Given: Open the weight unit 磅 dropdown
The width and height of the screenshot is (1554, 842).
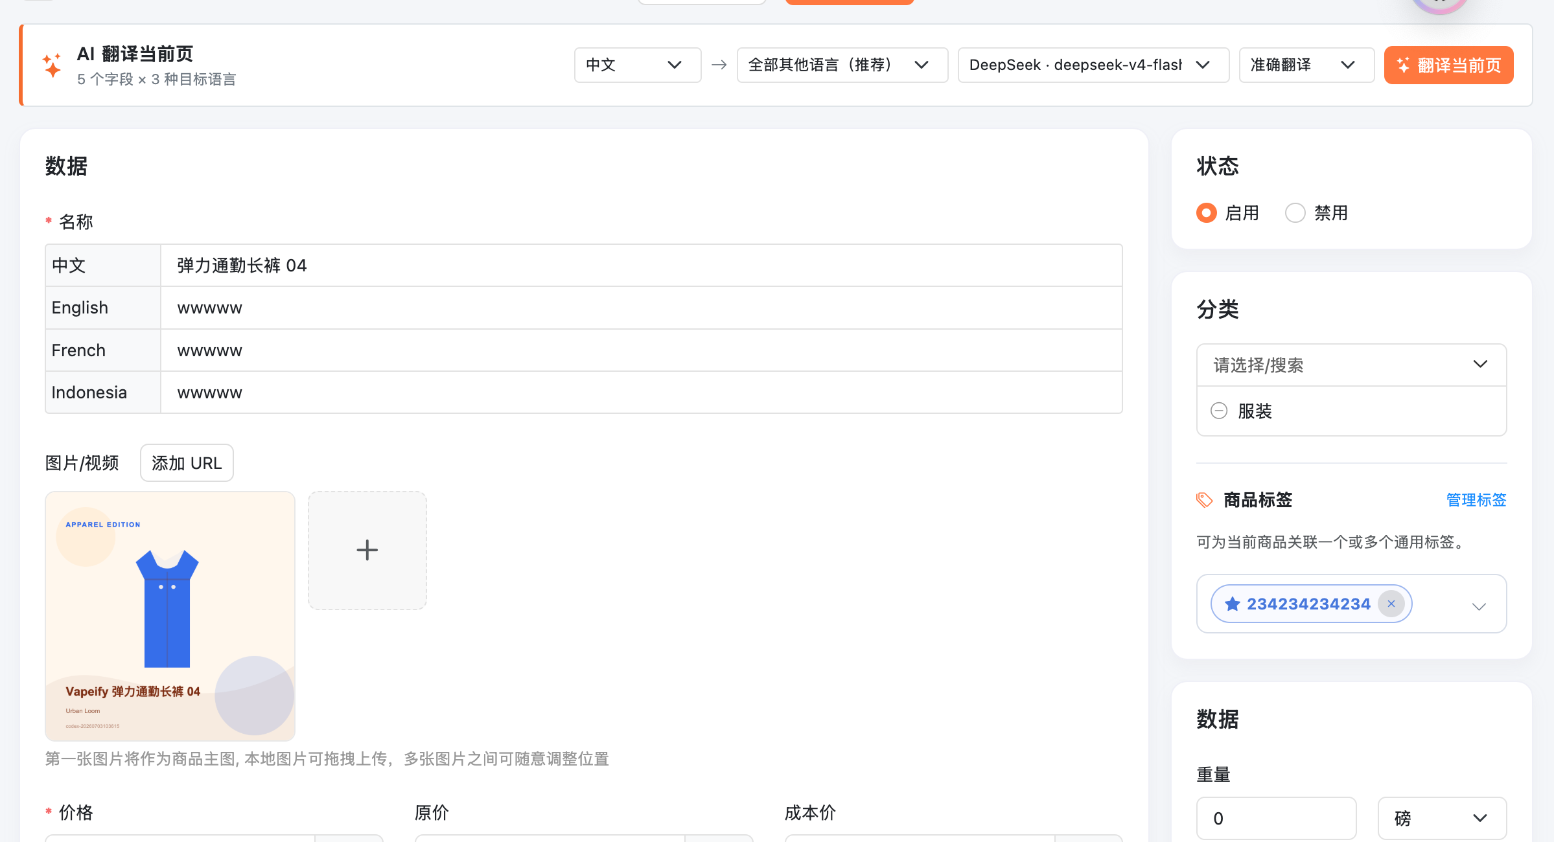Looking at the screenshot, I should click(x=1443, y=818).
